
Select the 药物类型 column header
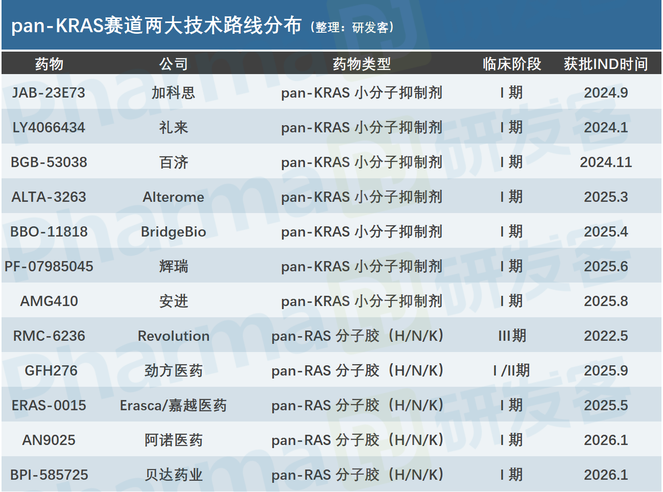(362, 64)
